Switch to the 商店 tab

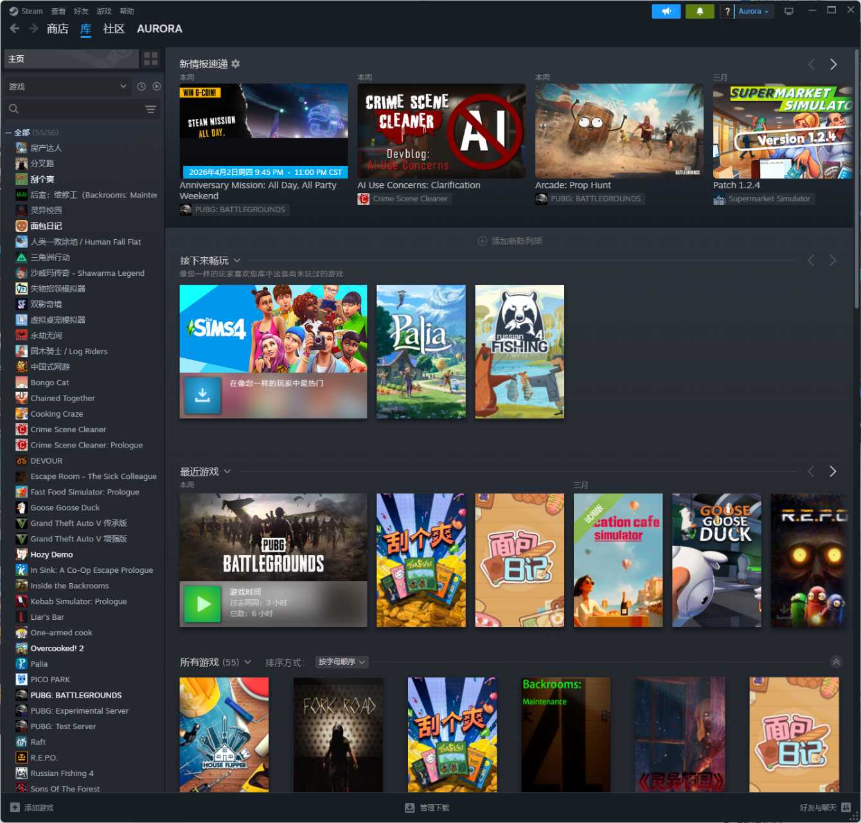click(x=57, y=29)
